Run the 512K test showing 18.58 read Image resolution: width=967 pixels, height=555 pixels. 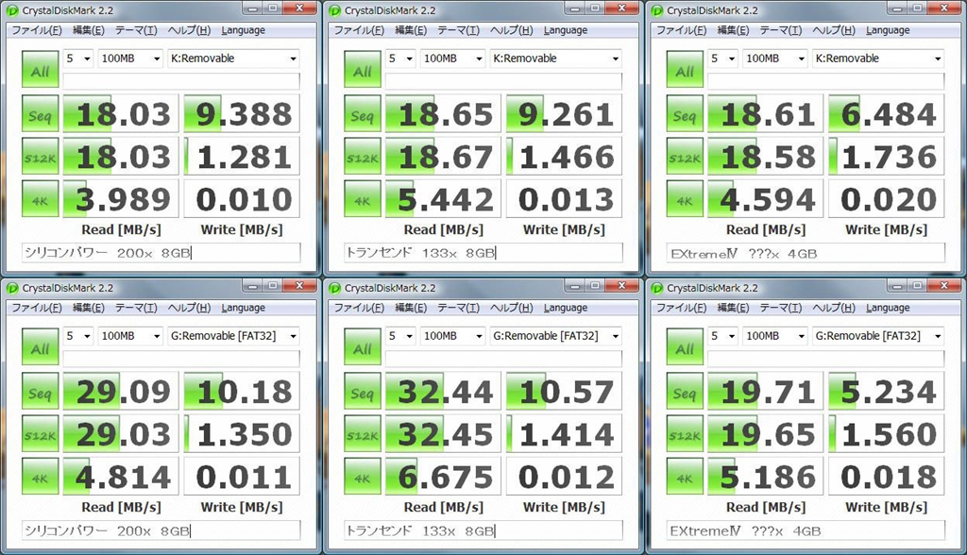pos(685,156)
